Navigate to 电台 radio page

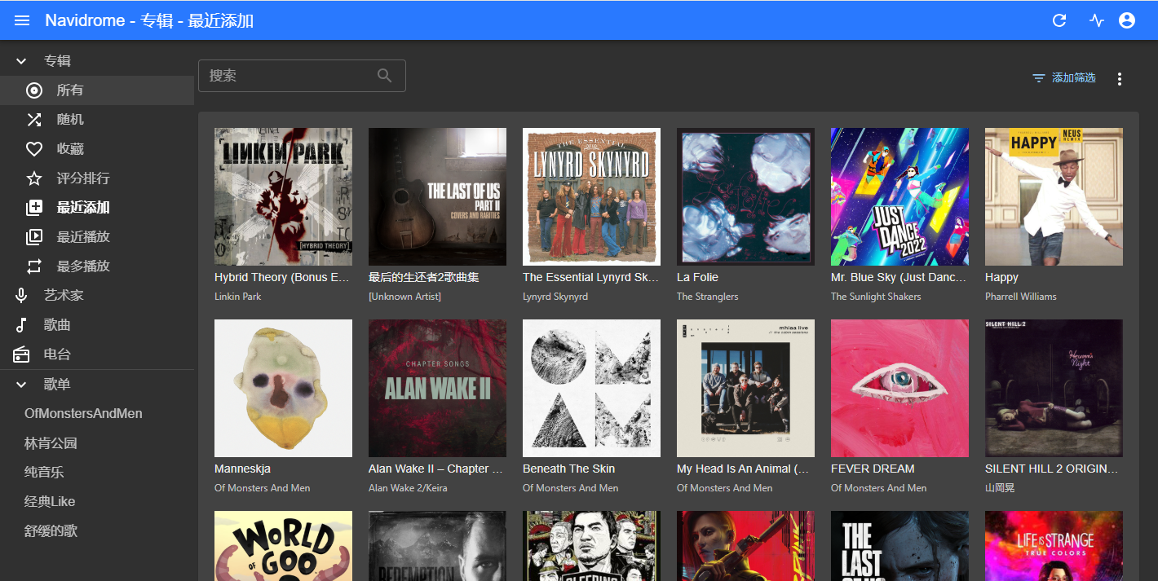(x=57, y=354)
